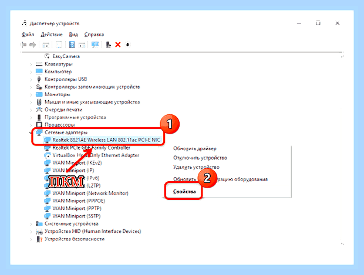This screenshot has height=275, width=364.
Task: Select WAN Miniport (IKEv2) text
Action: click(77, 163)
